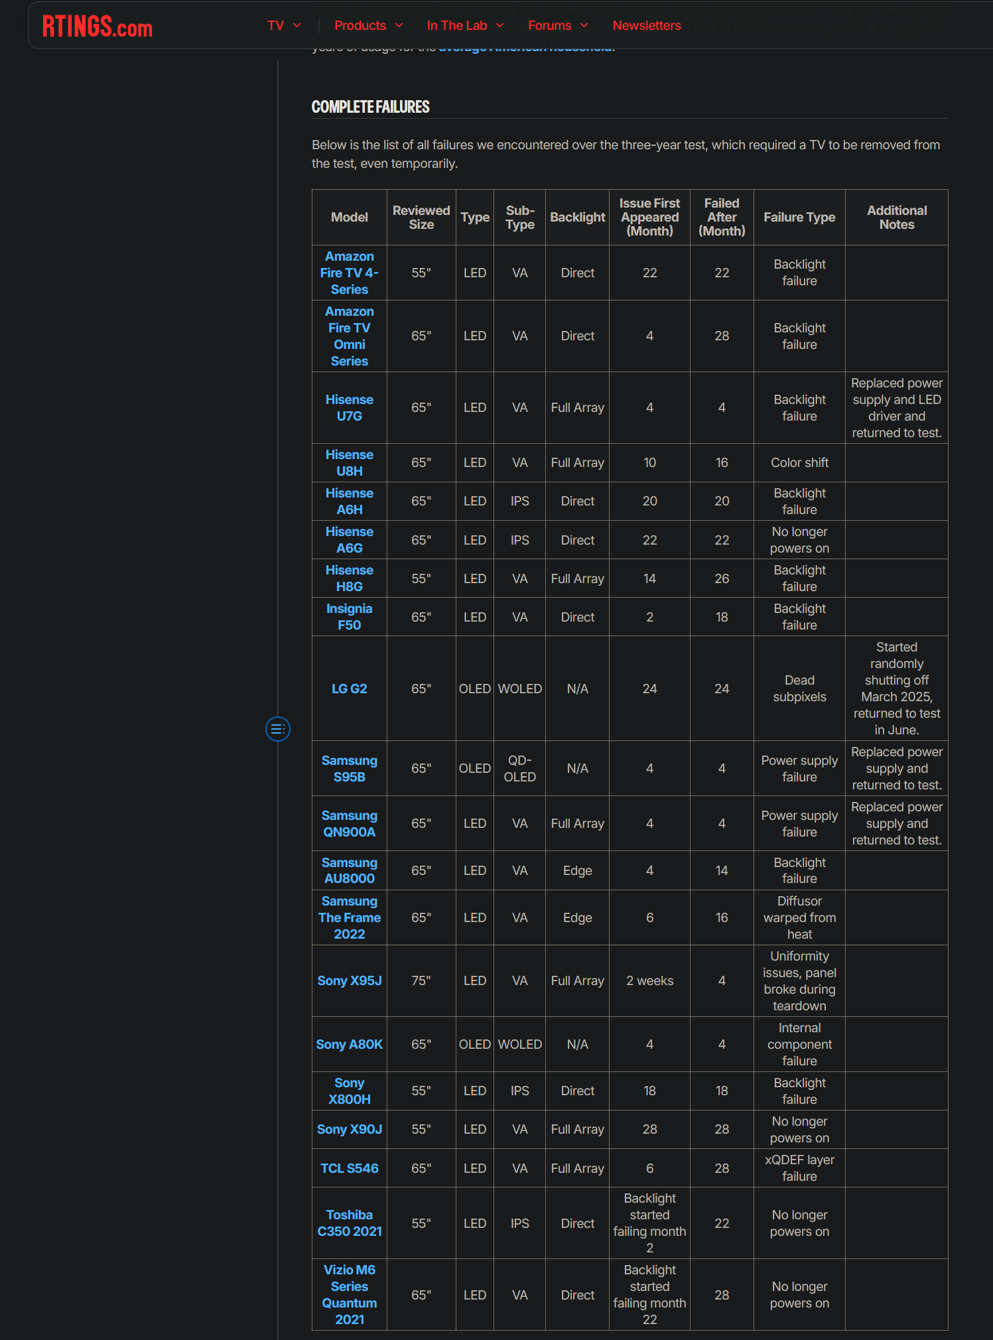The image size is (993, 1340).
Task: Open the Sony X90J link
Action: (350, 1129)
